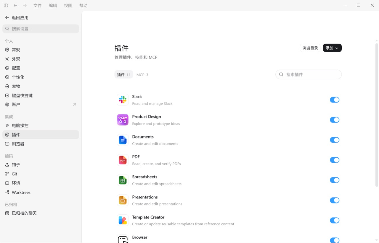The width and height of the screenshot is (379, 243).
Task: Open the PDF plugin icon
Action: (123, 160)
